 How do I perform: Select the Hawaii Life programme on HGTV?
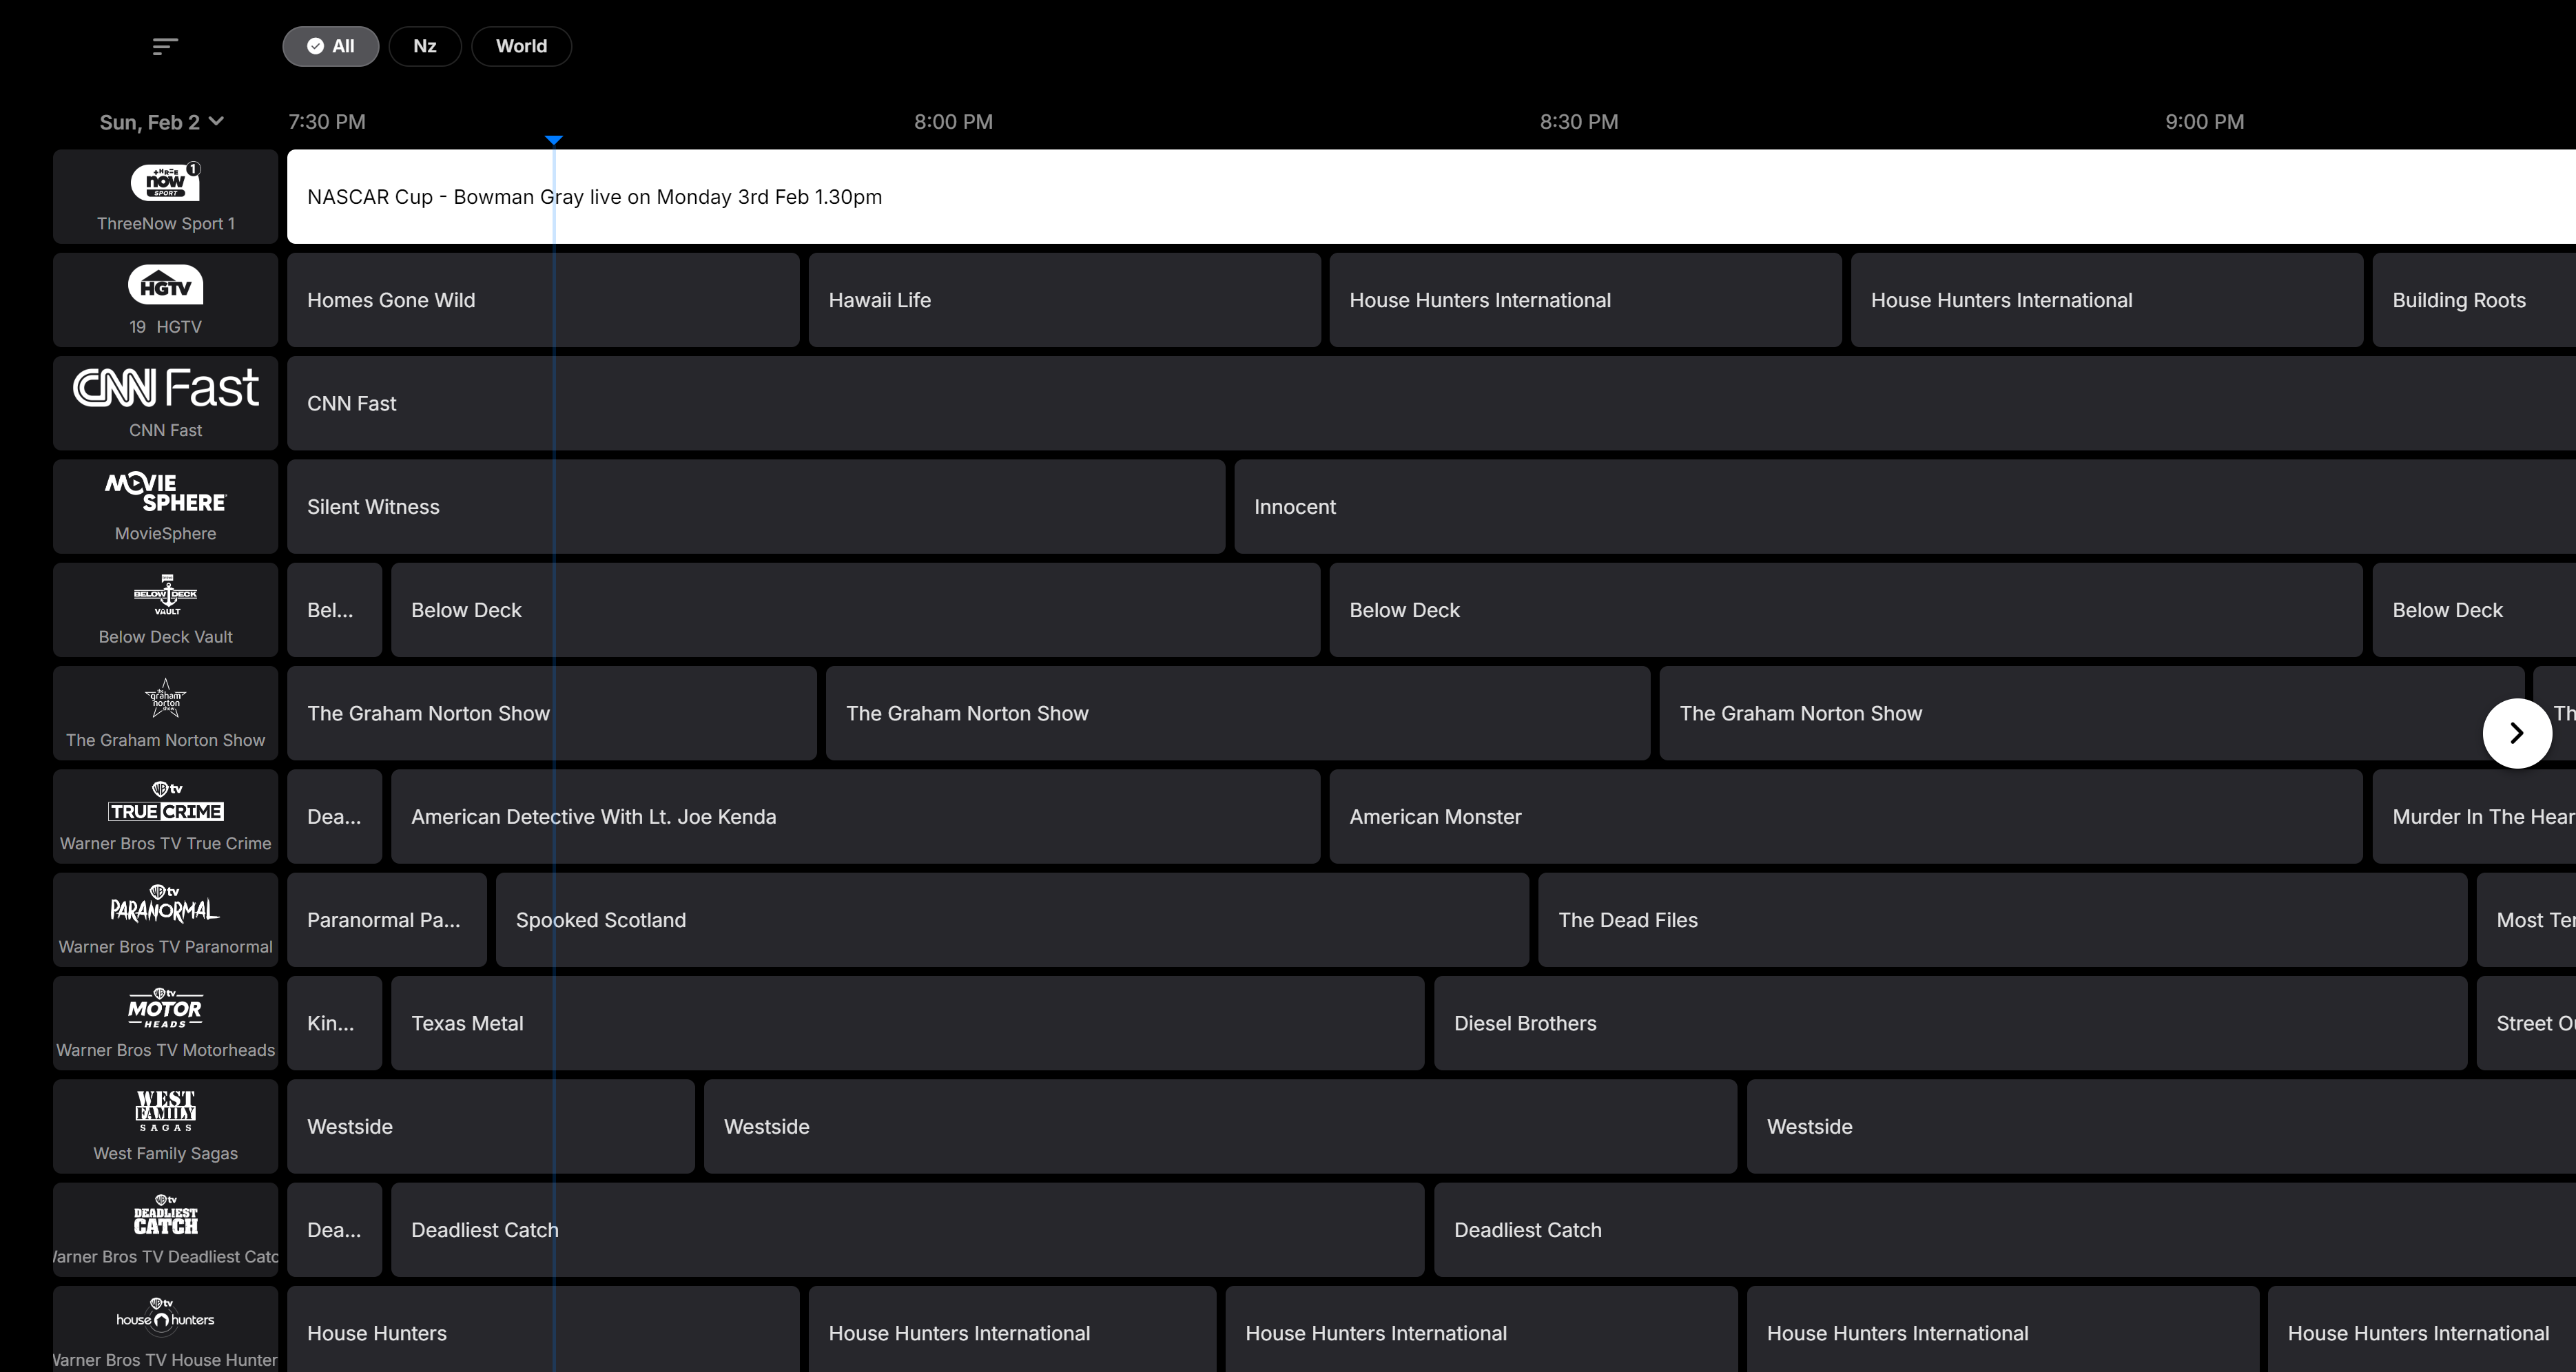tap(1065, 300)
